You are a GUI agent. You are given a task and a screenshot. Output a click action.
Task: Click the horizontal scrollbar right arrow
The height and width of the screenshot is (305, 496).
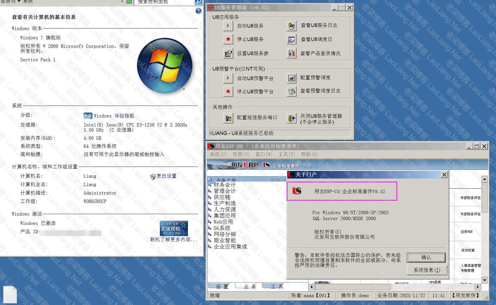478,287
